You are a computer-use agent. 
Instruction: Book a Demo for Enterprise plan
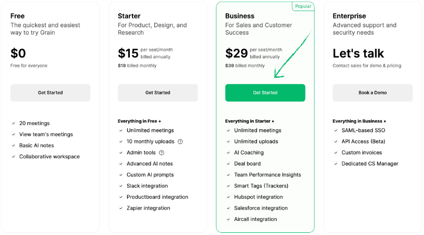[373, 93]
